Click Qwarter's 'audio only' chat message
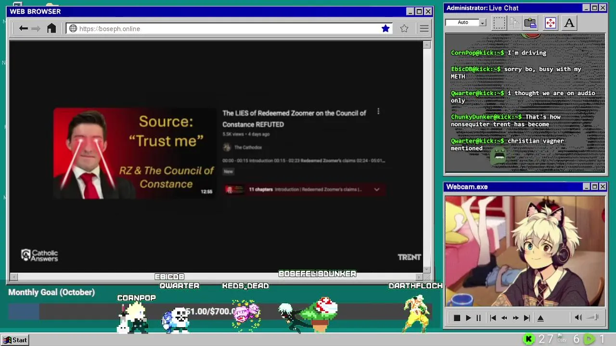Viewport: 616px width, 346px height. [x=523, y=97]
